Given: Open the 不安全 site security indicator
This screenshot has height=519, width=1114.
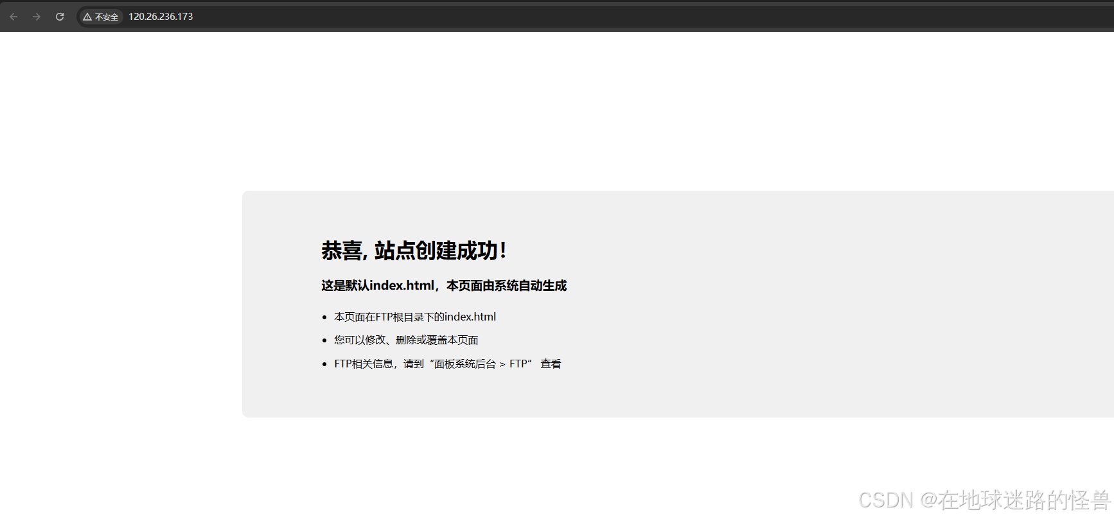Looking at the screenshot, I should click(x=101, y=17).
